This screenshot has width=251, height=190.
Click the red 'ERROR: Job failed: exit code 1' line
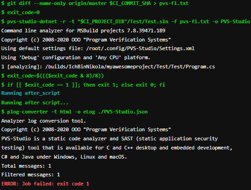click(x=45, y=184)
